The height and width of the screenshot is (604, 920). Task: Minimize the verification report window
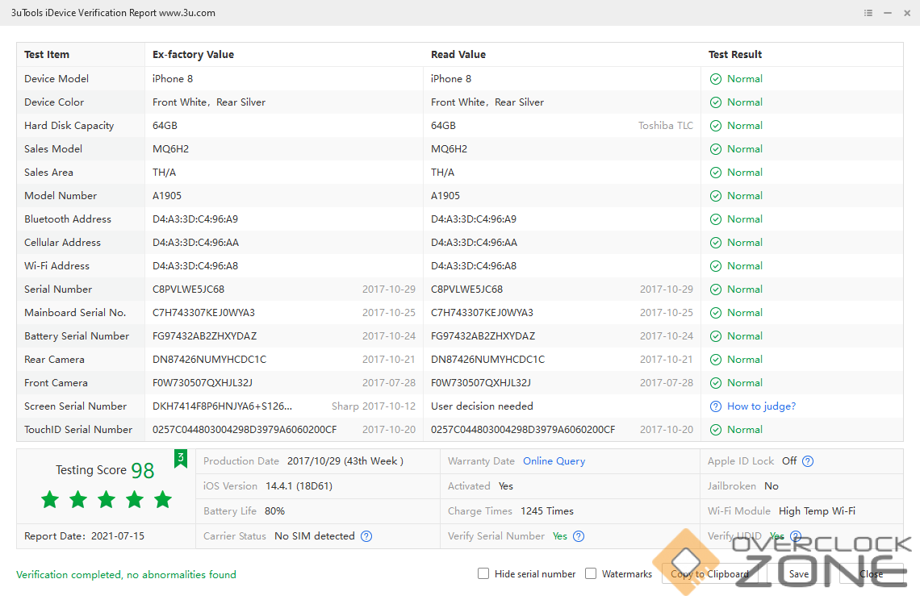(x=888, y=13)
